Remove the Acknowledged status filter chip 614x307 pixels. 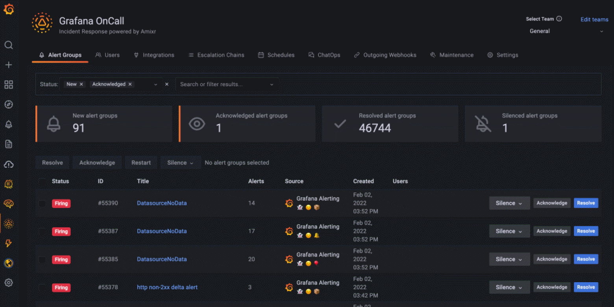coord(130,84)
